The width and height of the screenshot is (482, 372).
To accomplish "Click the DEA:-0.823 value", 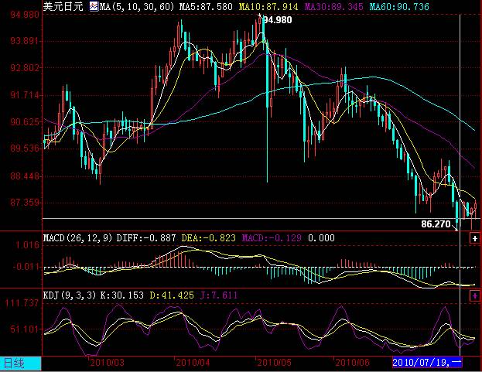I will [208, 238].
